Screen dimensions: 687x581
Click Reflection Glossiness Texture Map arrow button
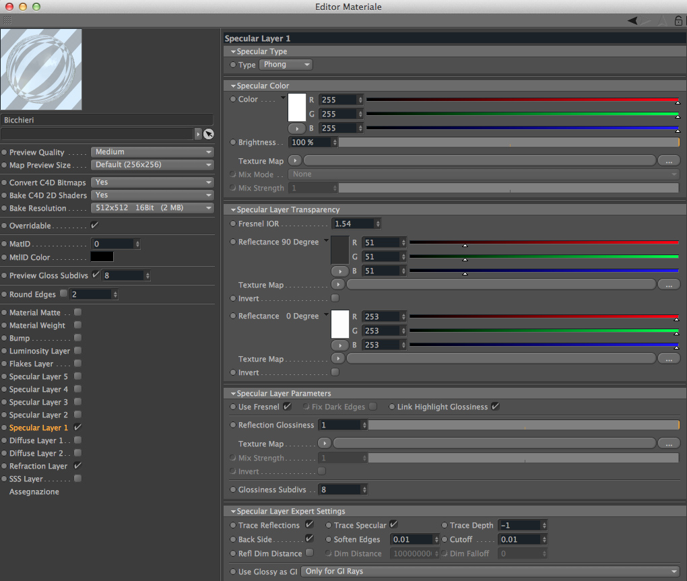coord(324,444)
